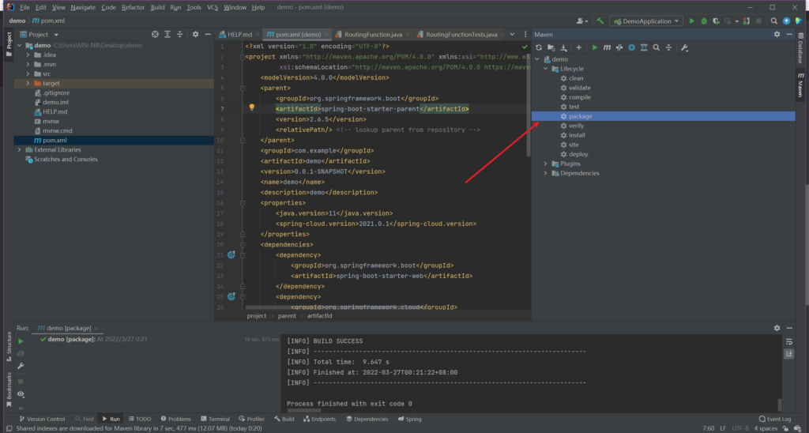Toggle soft-wrap in the Run console
This screenshot has height=433, width=809.
coord(789,341)
